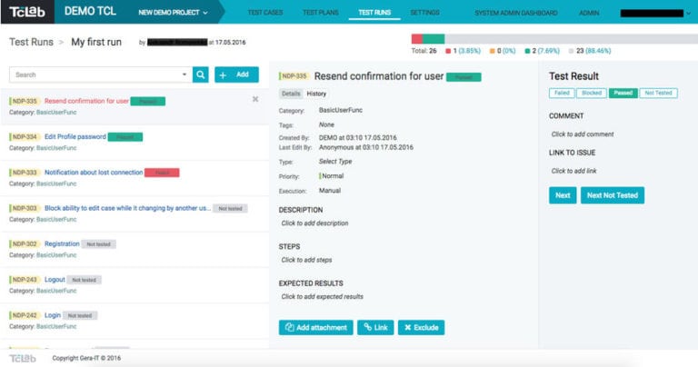Open the Admin menu item
The width and height of the screenshot is (698, 367).
[589, 13]
